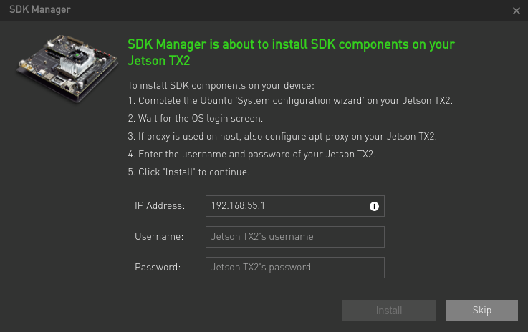Click the Jetson TX2 board image
528x332 pixels.
67,68
